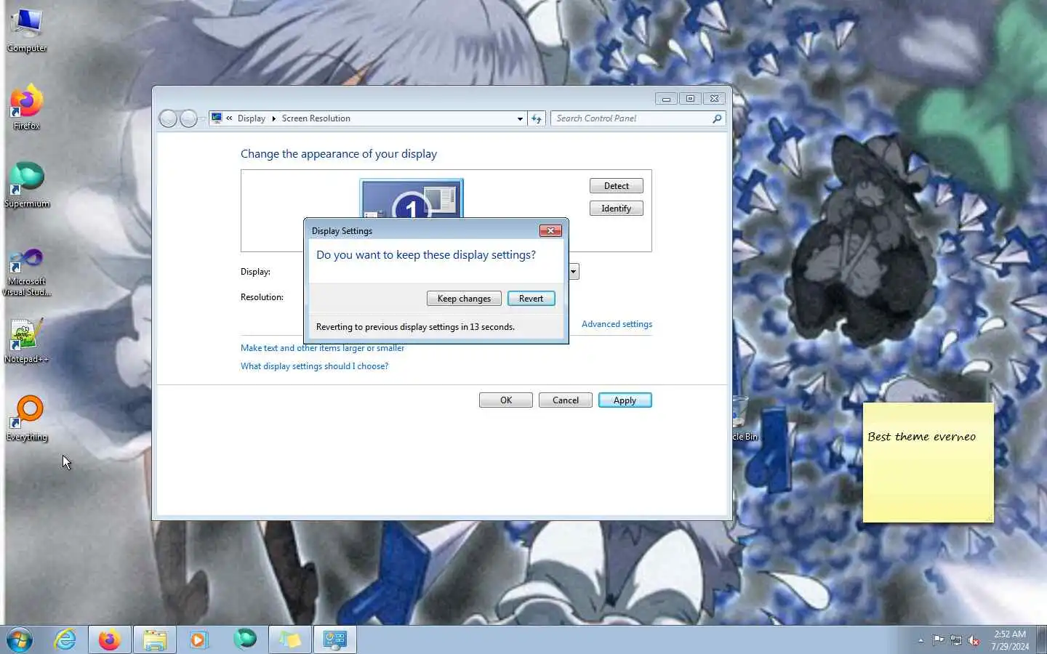The image size is (1047, 654).
Task: Click Revert in Display Settings dialog
Action: [531, 299]
